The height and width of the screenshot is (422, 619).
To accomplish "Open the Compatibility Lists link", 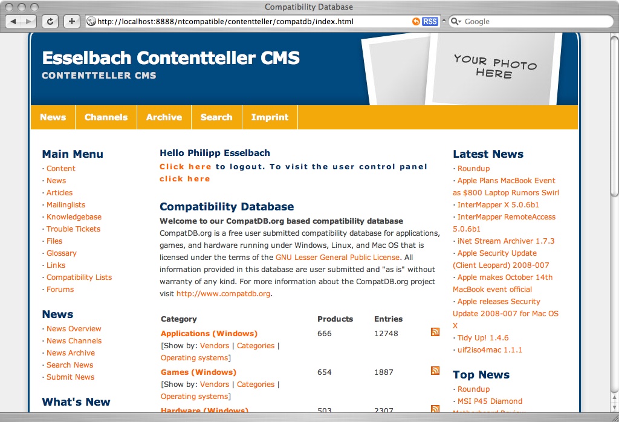I will pos(79,278).
